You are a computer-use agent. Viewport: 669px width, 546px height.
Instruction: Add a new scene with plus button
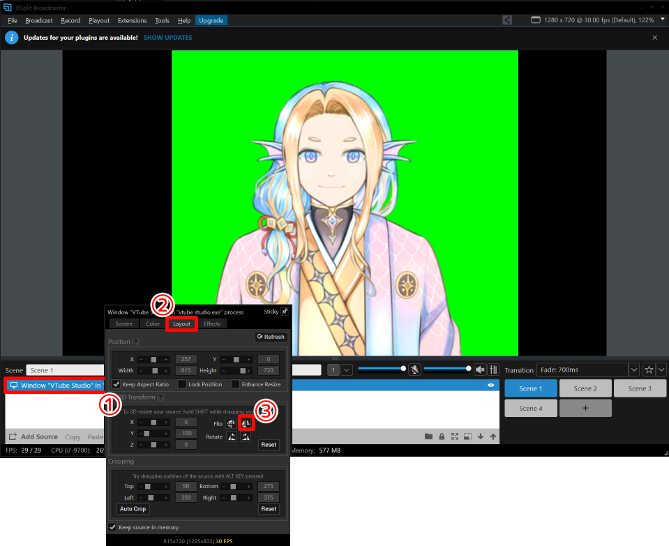click(x=585, y=408)
